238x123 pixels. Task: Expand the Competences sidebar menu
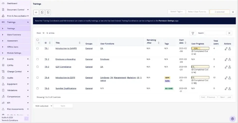point(15,96)
